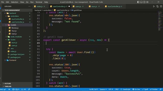Open the Selection menu
The image size is (163, 91).
click(15, 2)
